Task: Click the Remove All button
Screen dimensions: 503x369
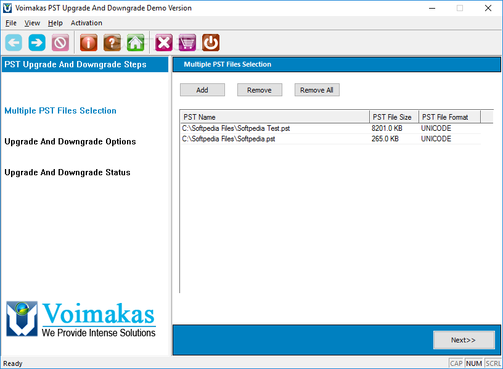Action: coord(317,90)
